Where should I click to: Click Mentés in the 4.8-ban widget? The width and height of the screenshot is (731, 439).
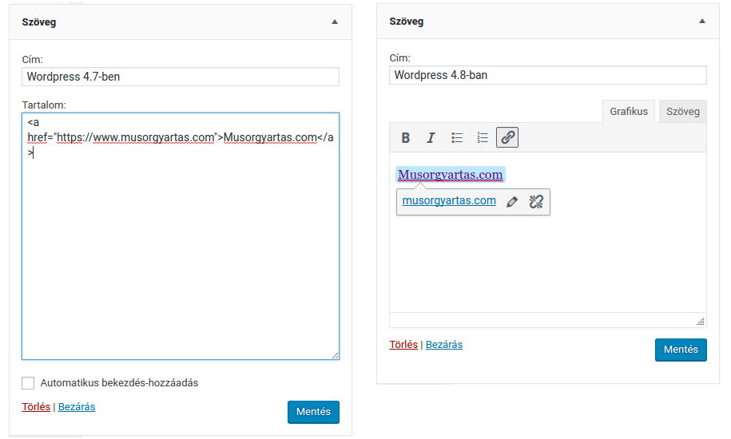point(681,350)
